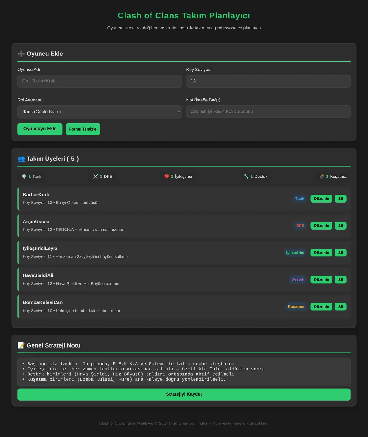This screenshot has height=437, width=368.
Task: Click the wrench icon for Destek
Action: click(x=246, y=177)
